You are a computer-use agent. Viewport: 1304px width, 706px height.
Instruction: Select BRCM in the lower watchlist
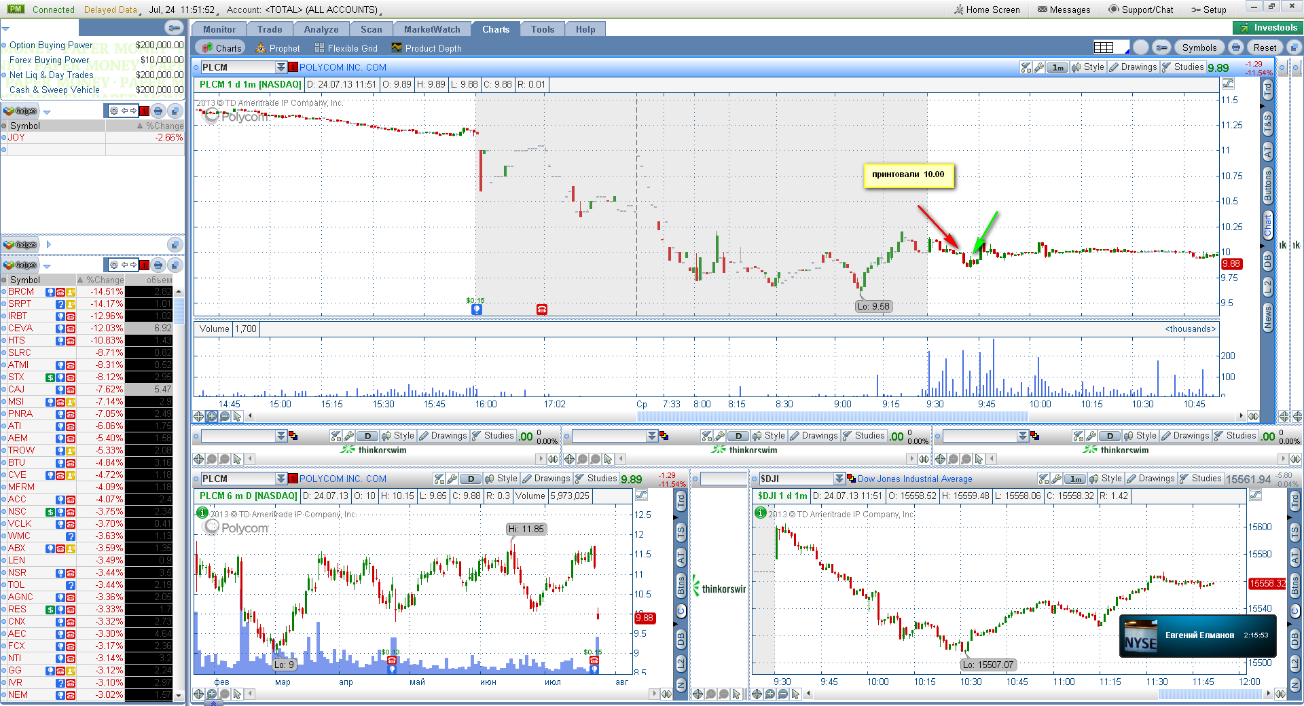(x=20, y=291)
